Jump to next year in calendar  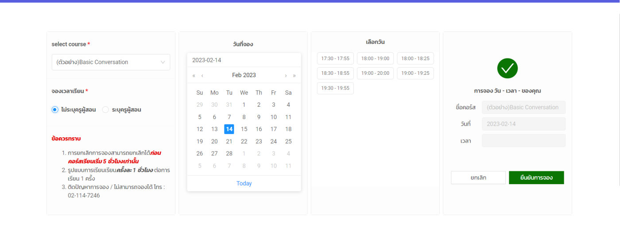[x=294, y=75]
